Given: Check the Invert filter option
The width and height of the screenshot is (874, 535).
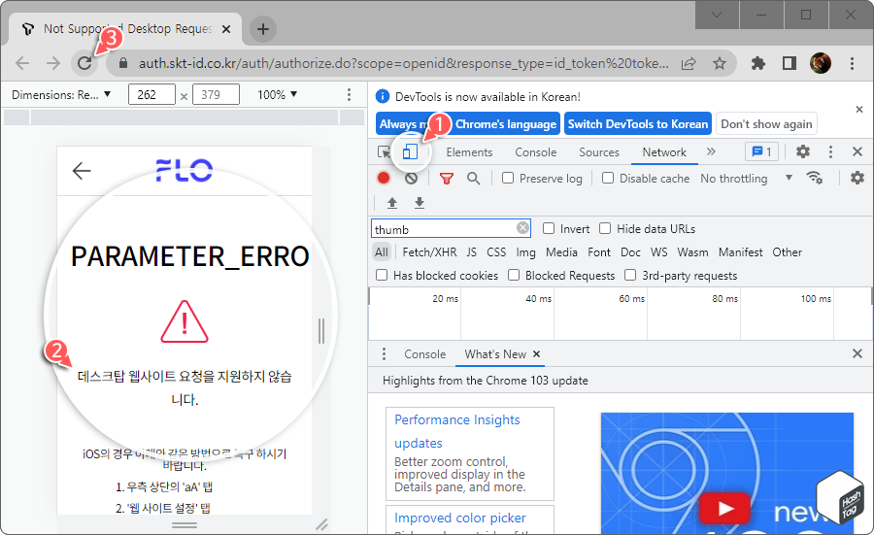Looking at the screenshot, I should coord(549,228).
